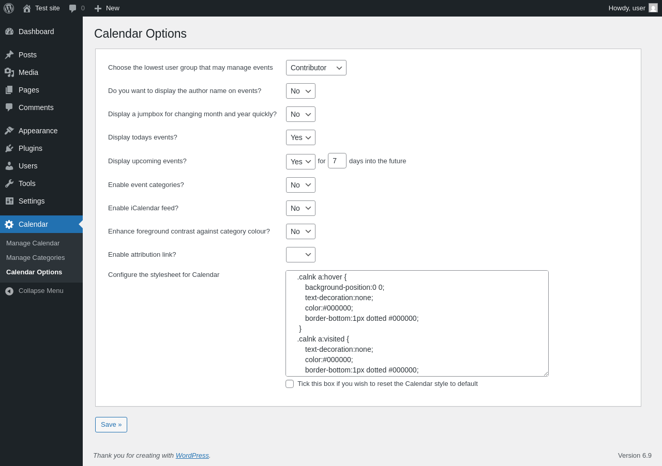Go to Manage Calendar submenu
The image size is (662, 466).
[x=33, y=243]
